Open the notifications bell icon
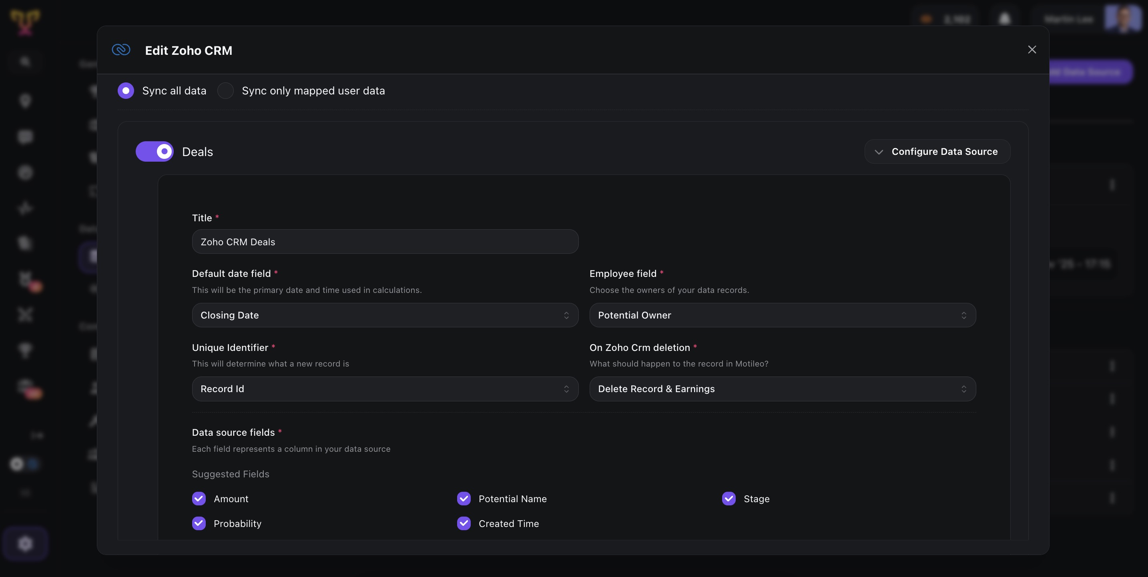This screenshot has width=1148, height=577. click(x=1004, y=19)
